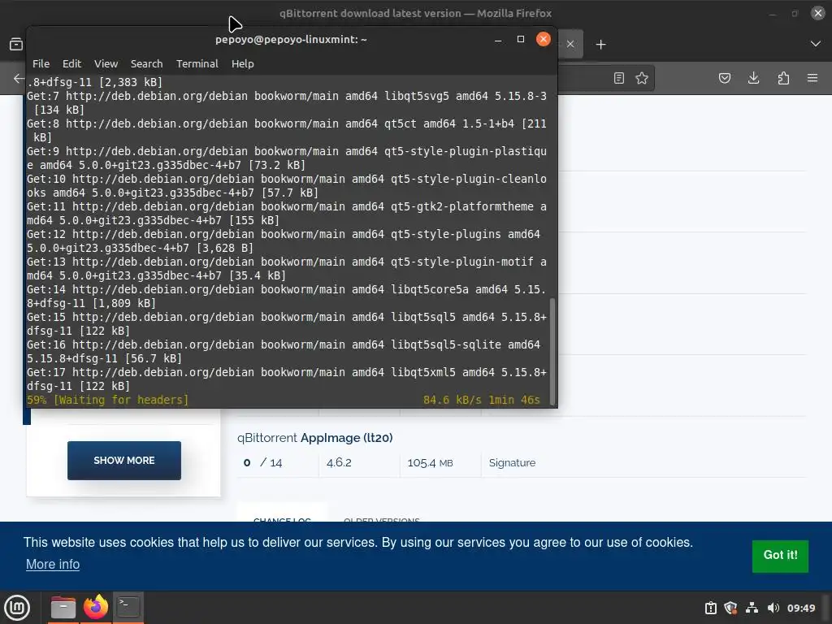Screen dimensions: 832x624
Task: Close the current Firefox tab
Action: (570, 44)
